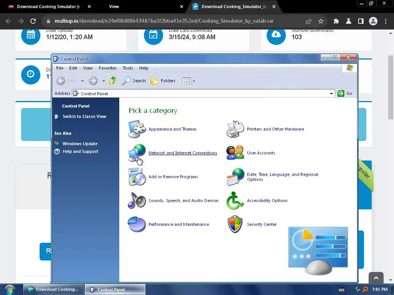Open the browser profile avatar icon
Viewport: 394px width, 295px height.
[x=373, y=21]
